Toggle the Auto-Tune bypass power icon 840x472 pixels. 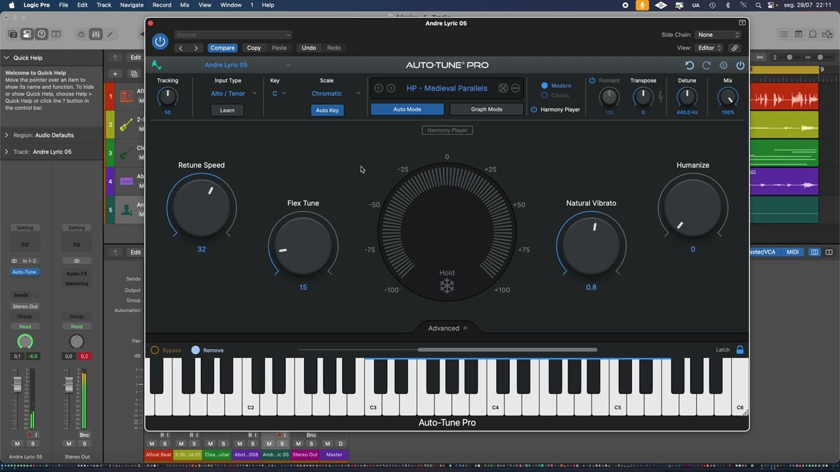tap(740, 66)
